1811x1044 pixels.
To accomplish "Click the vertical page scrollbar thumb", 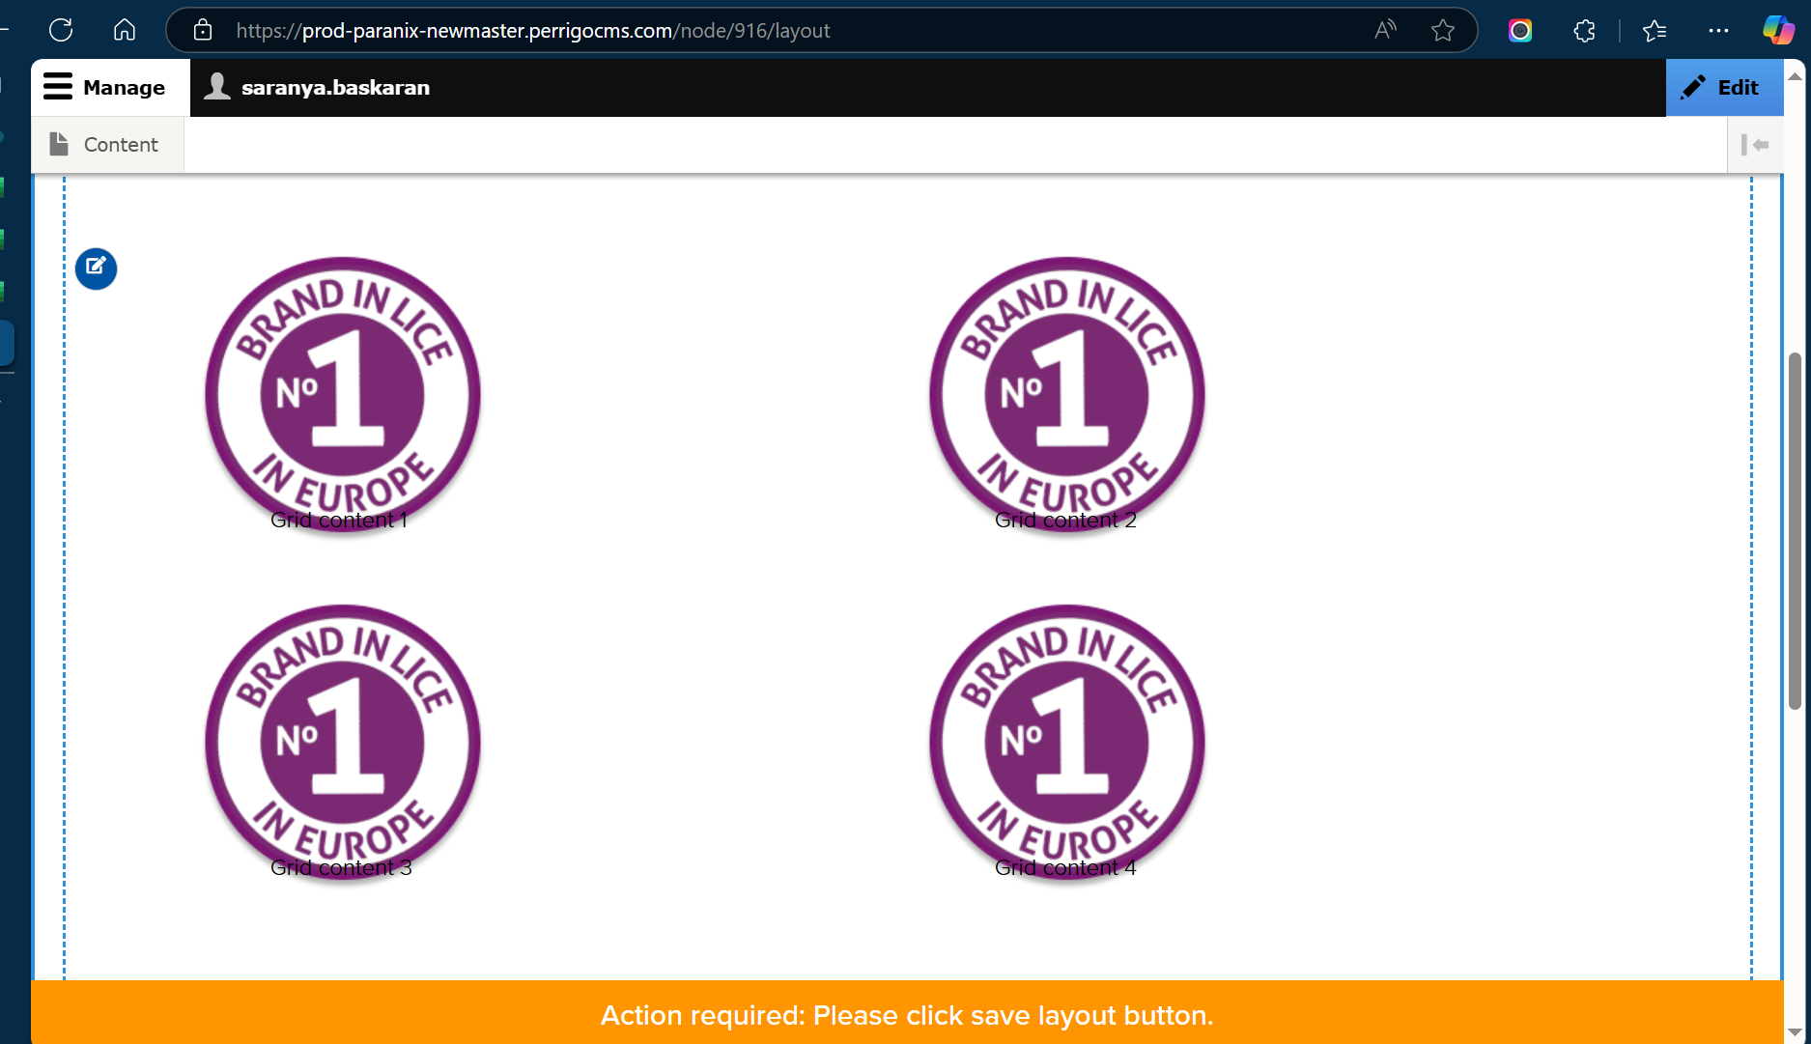I will tap(1795, 531).
